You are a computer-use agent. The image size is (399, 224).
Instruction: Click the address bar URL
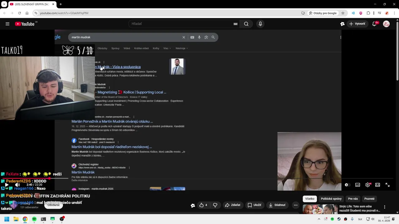click(x=64, y=13)
